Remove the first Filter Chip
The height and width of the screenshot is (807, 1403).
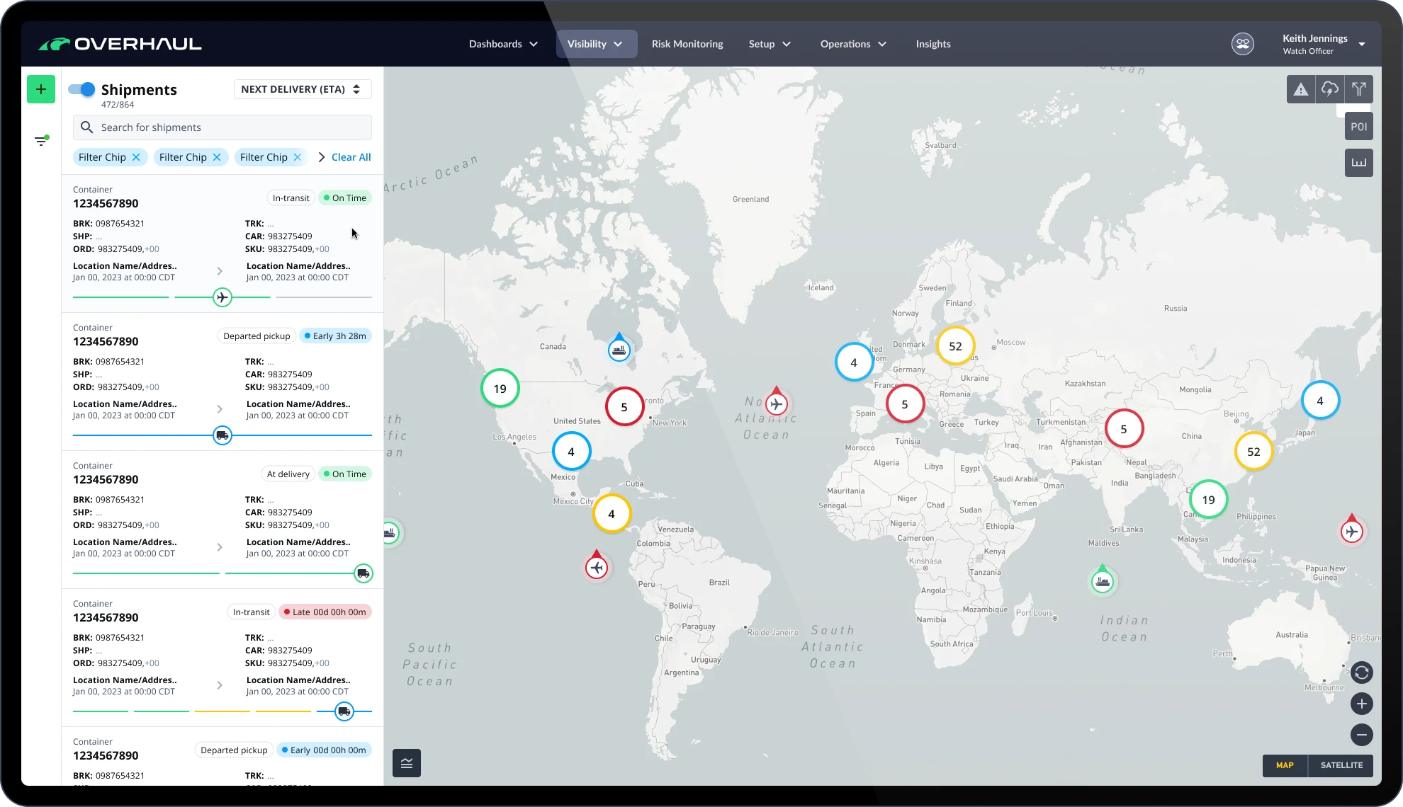pyautogui.click(x=136, y=157)
